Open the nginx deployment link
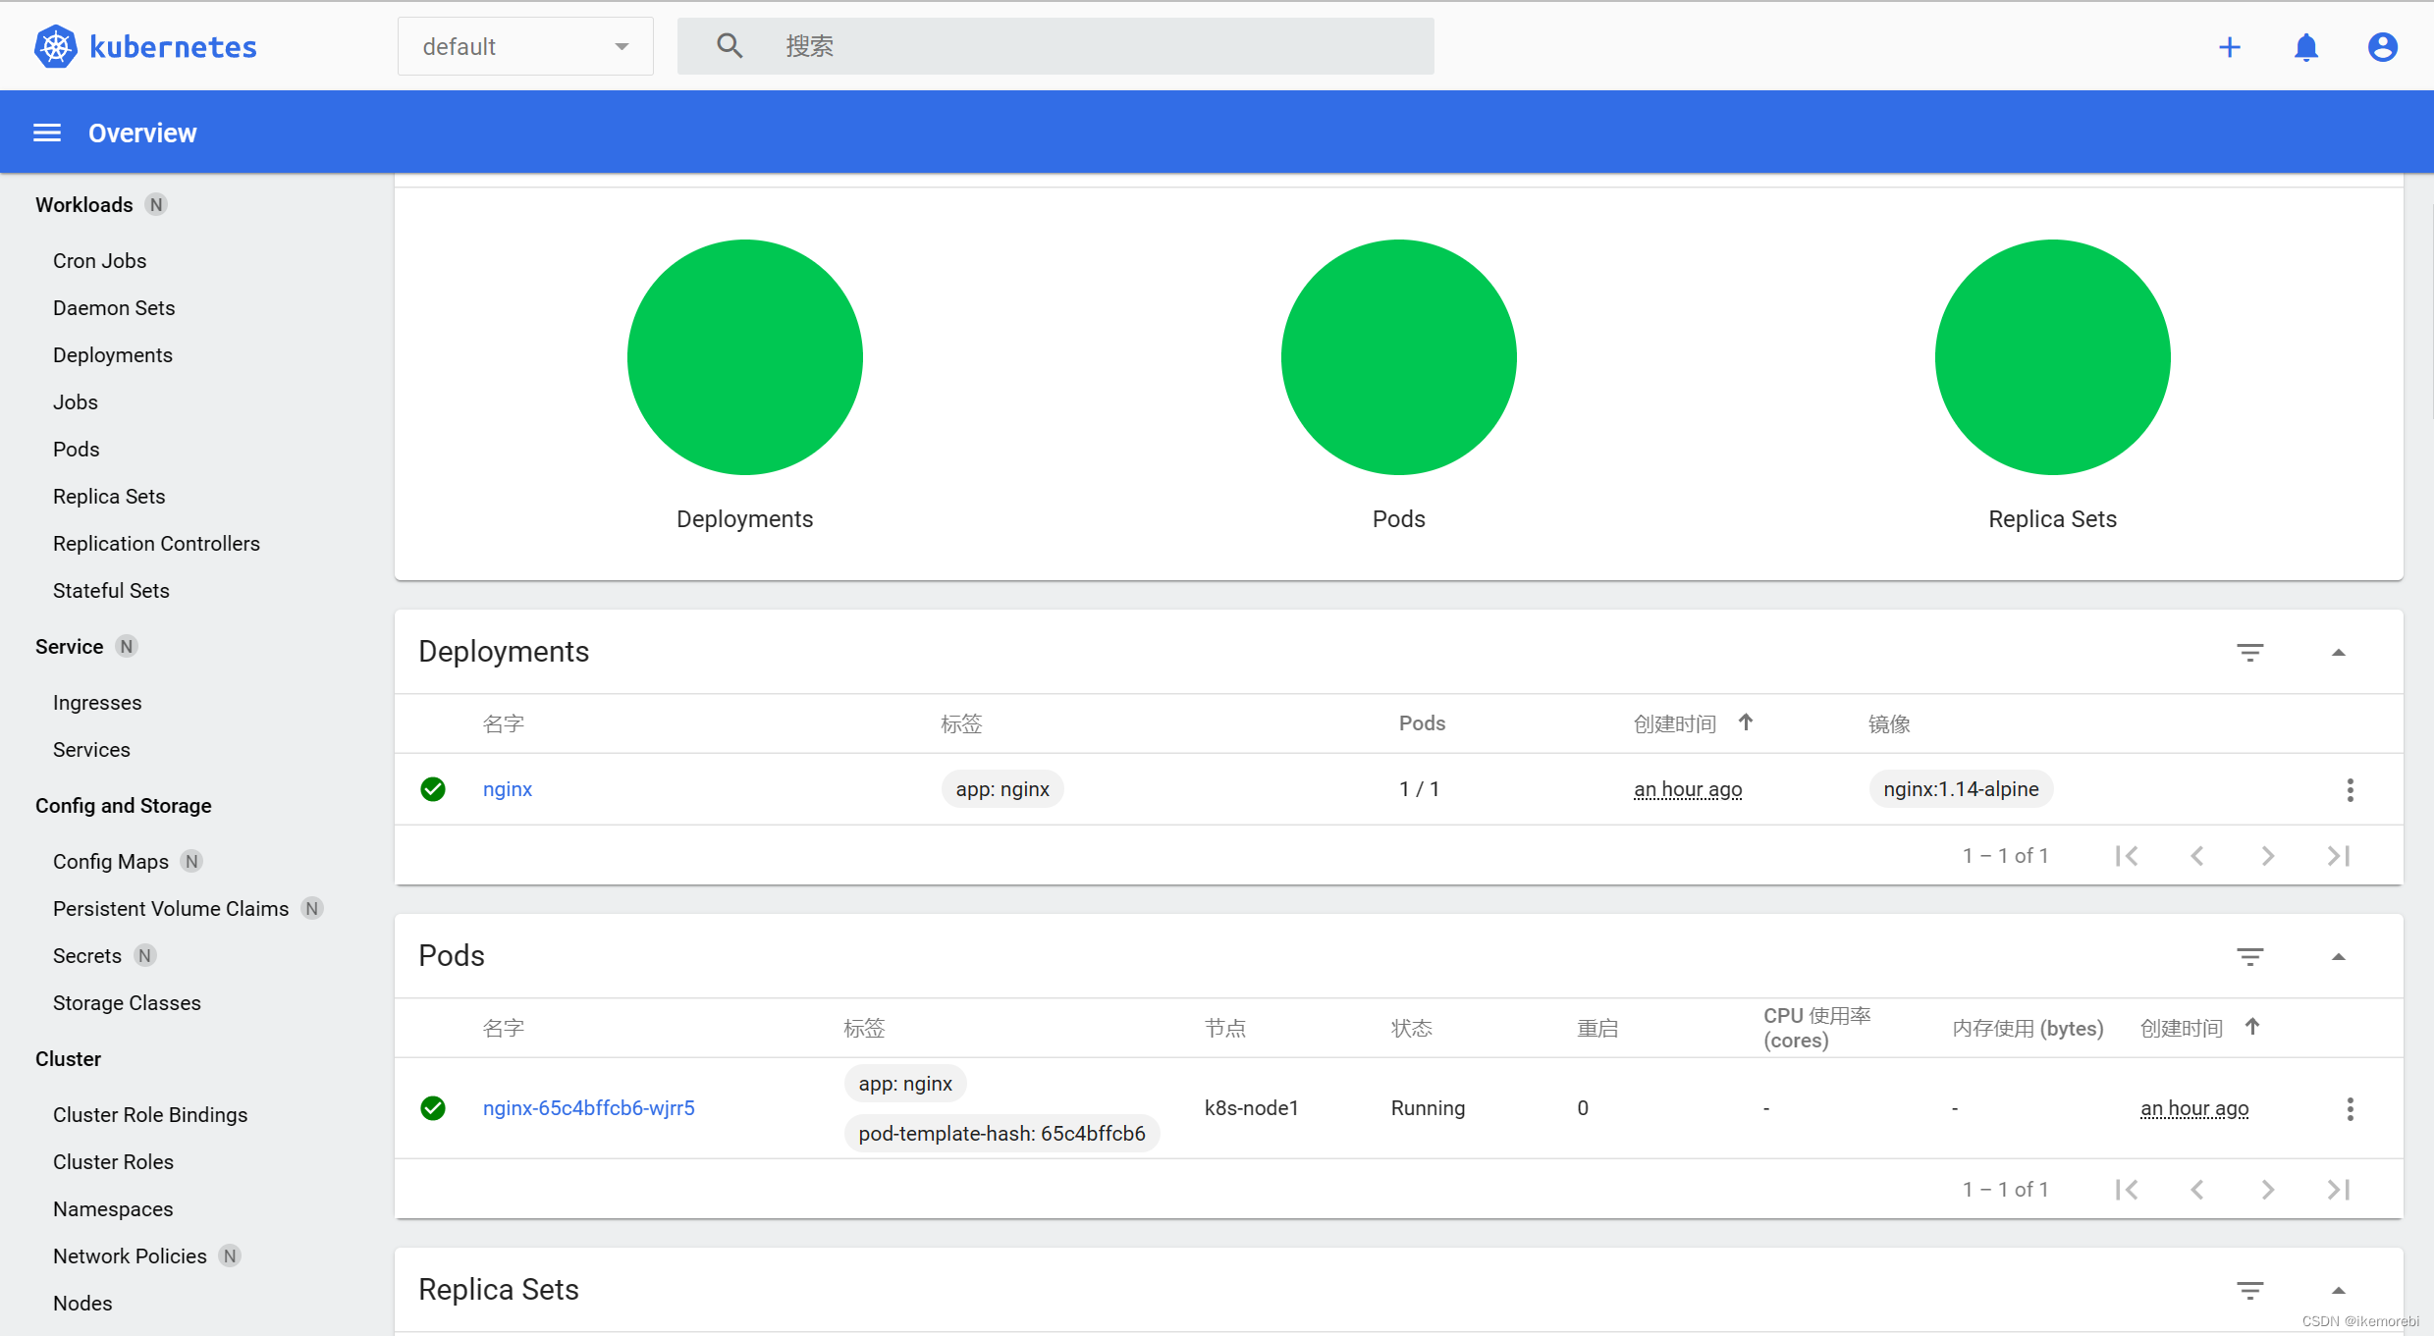This screenshot has width=2434, height=1336. (x=507, y=789)
